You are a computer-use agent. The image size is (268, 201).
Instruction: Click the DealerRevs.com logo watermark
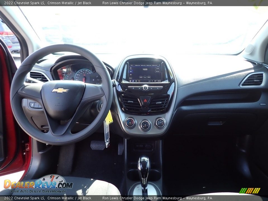(38, 185)
